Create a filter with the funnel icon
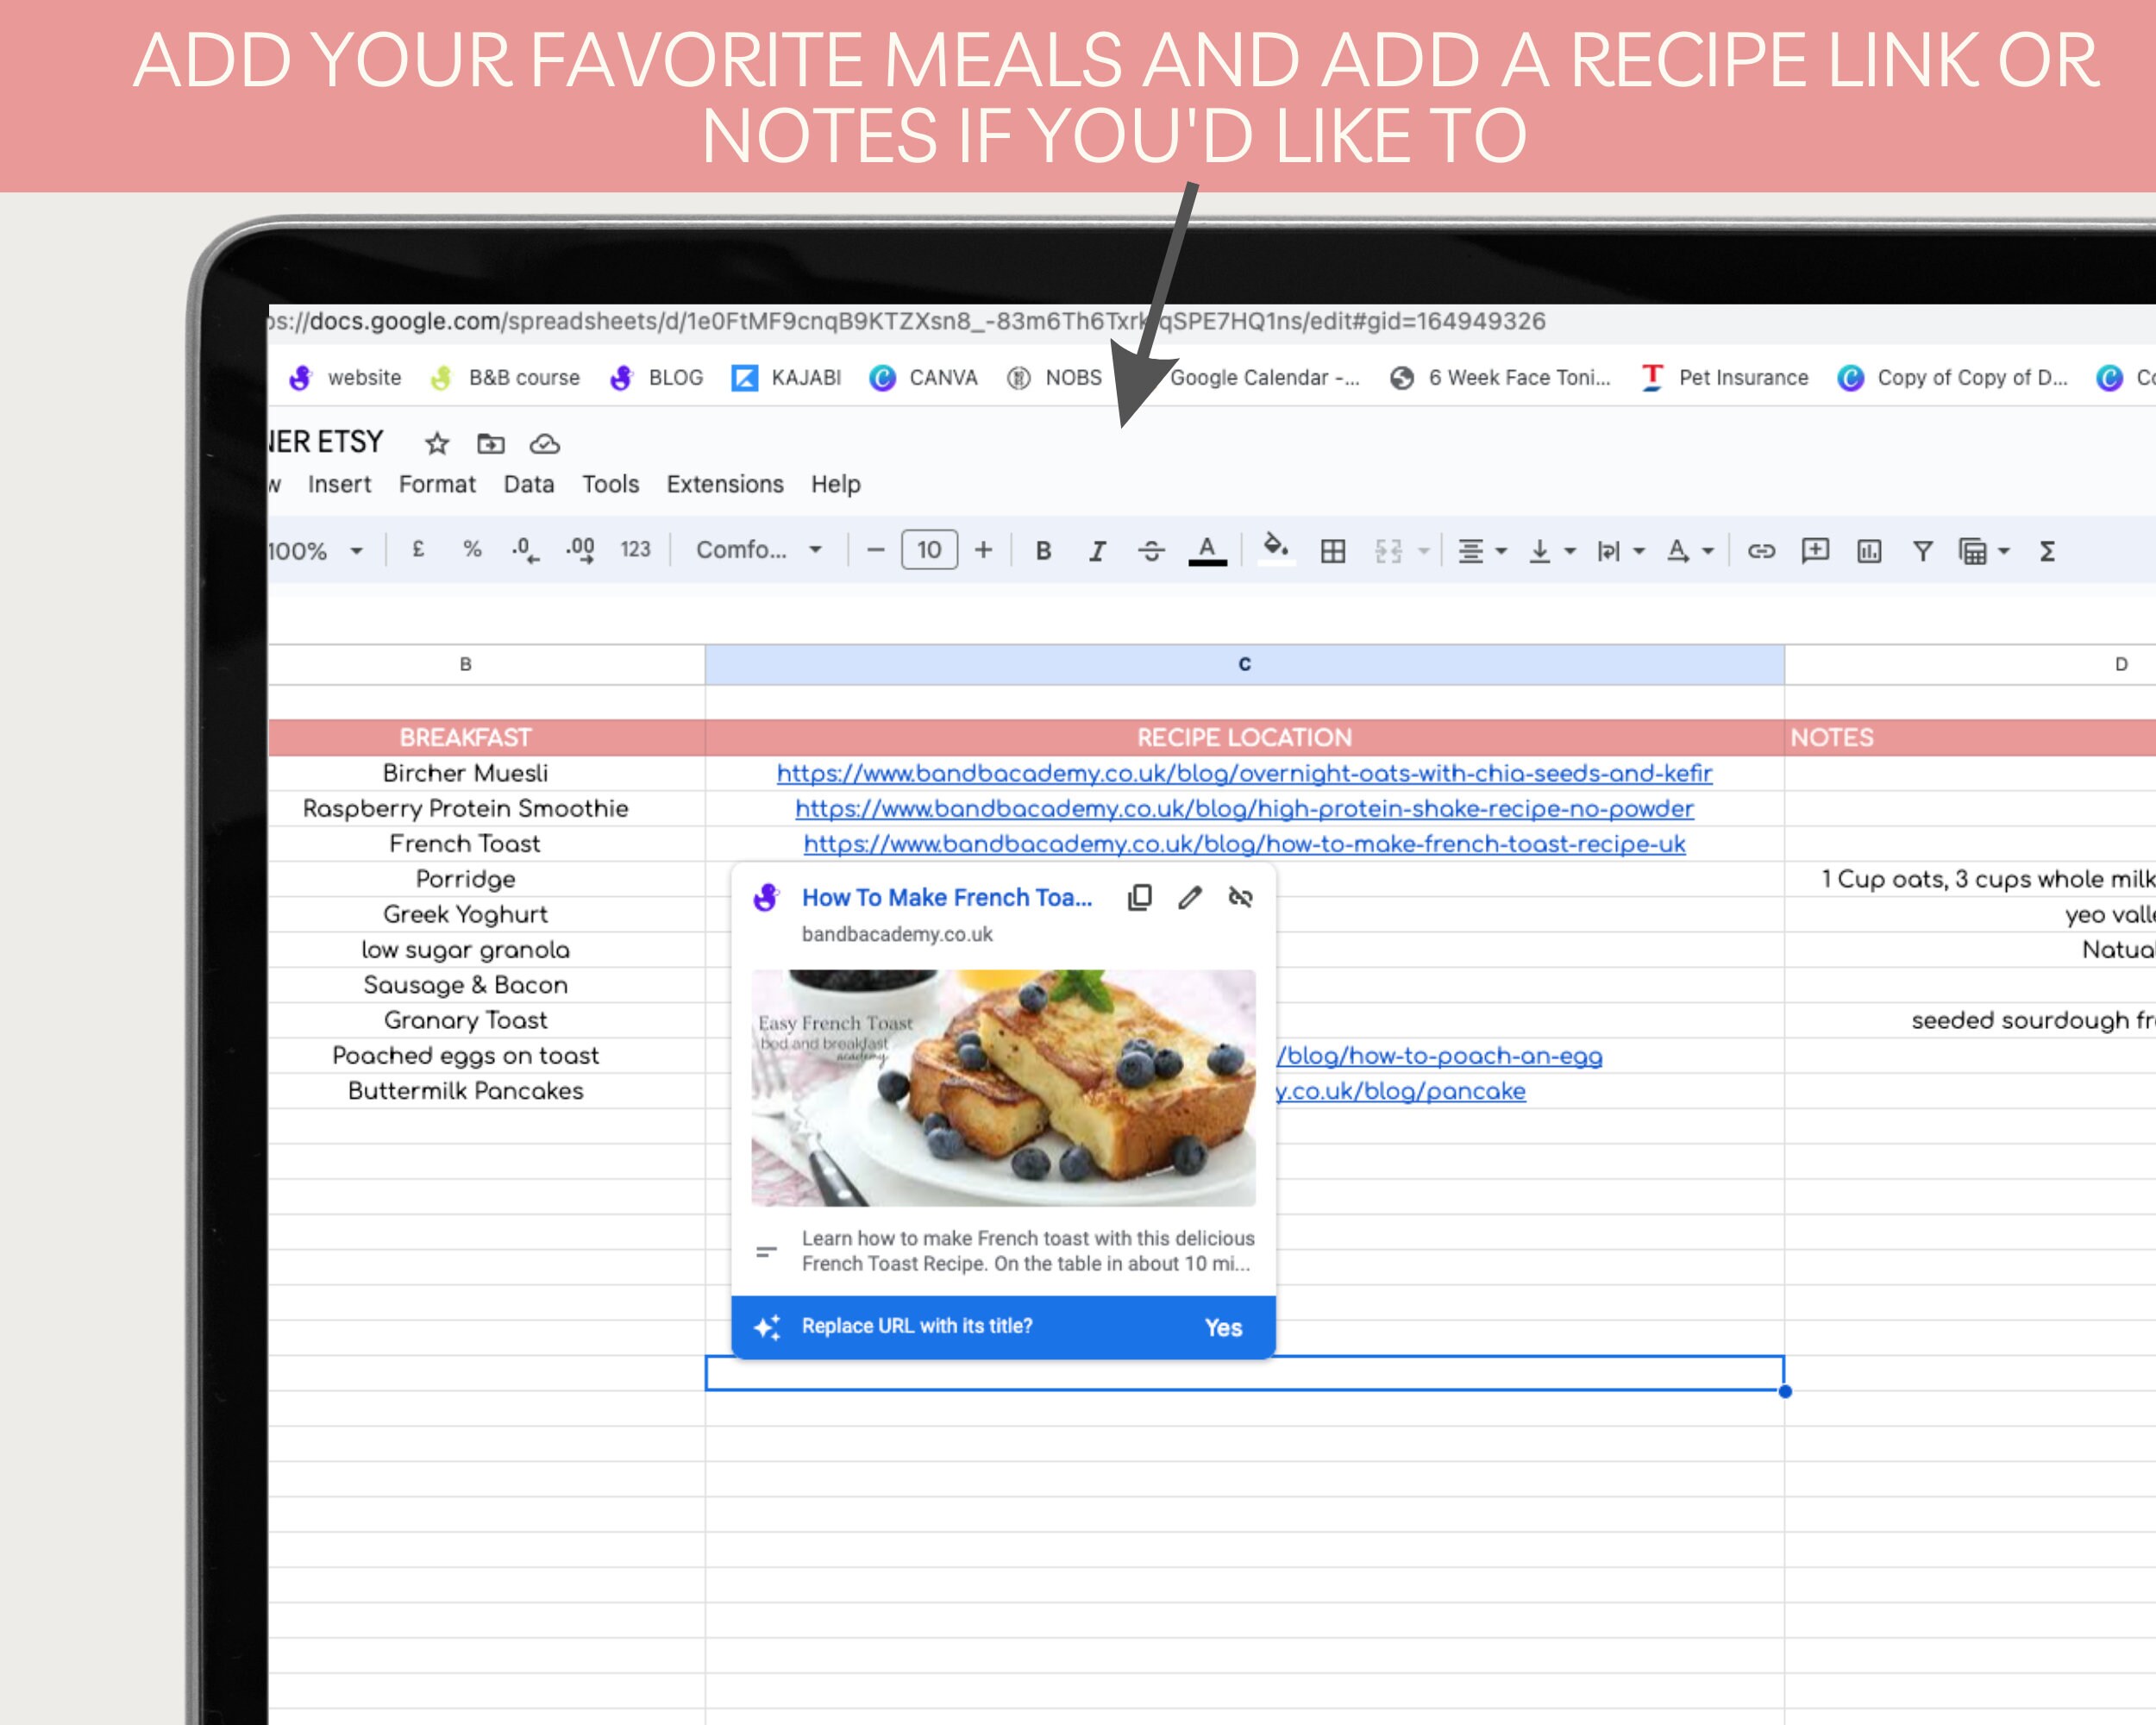The width and height of the screenshot is (2156, 1725). (x=1921, y=550)
